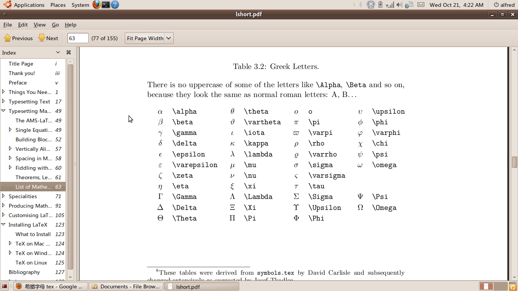Click the clock date and time
This screenshot has height=291, width=518.
[x=457, y=5]
